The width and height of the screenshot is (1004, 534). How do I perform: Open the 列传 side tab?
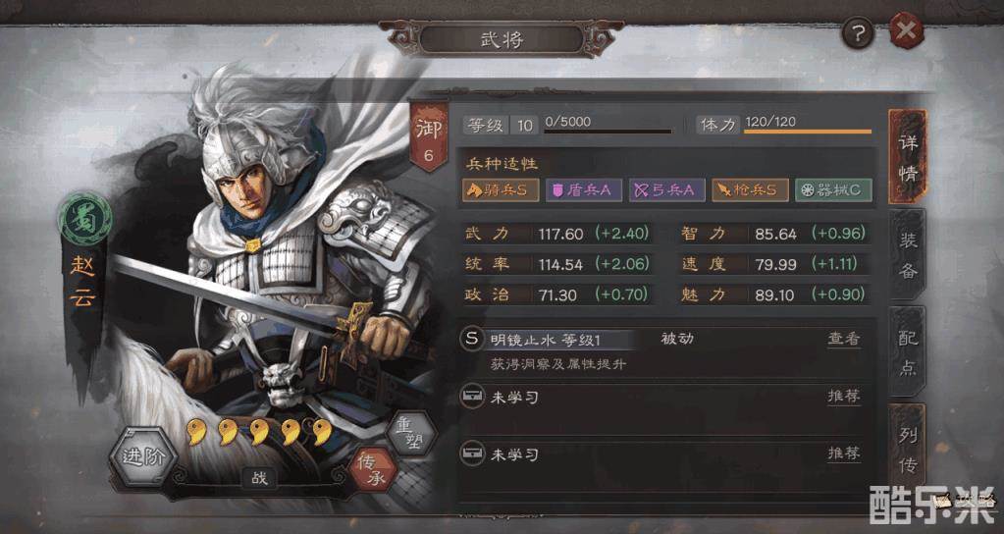(x=907, y=450)
